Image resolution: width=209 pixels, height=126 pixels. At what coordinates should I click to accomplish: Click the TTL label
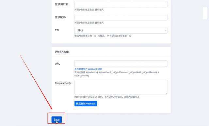(57, 30)
